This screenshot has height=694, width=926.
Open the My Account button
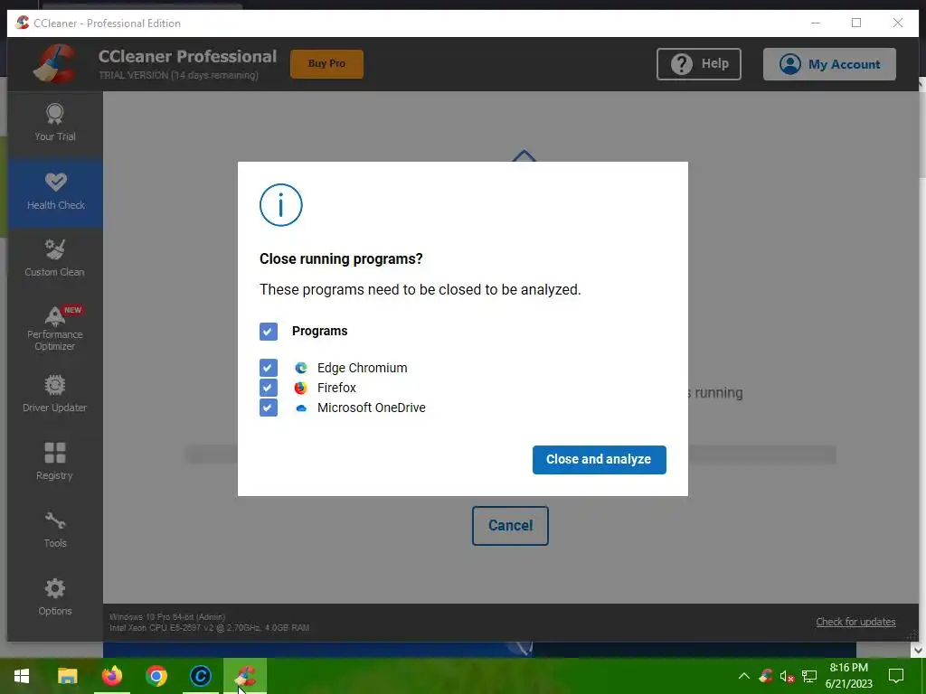[x=829, y=64]
